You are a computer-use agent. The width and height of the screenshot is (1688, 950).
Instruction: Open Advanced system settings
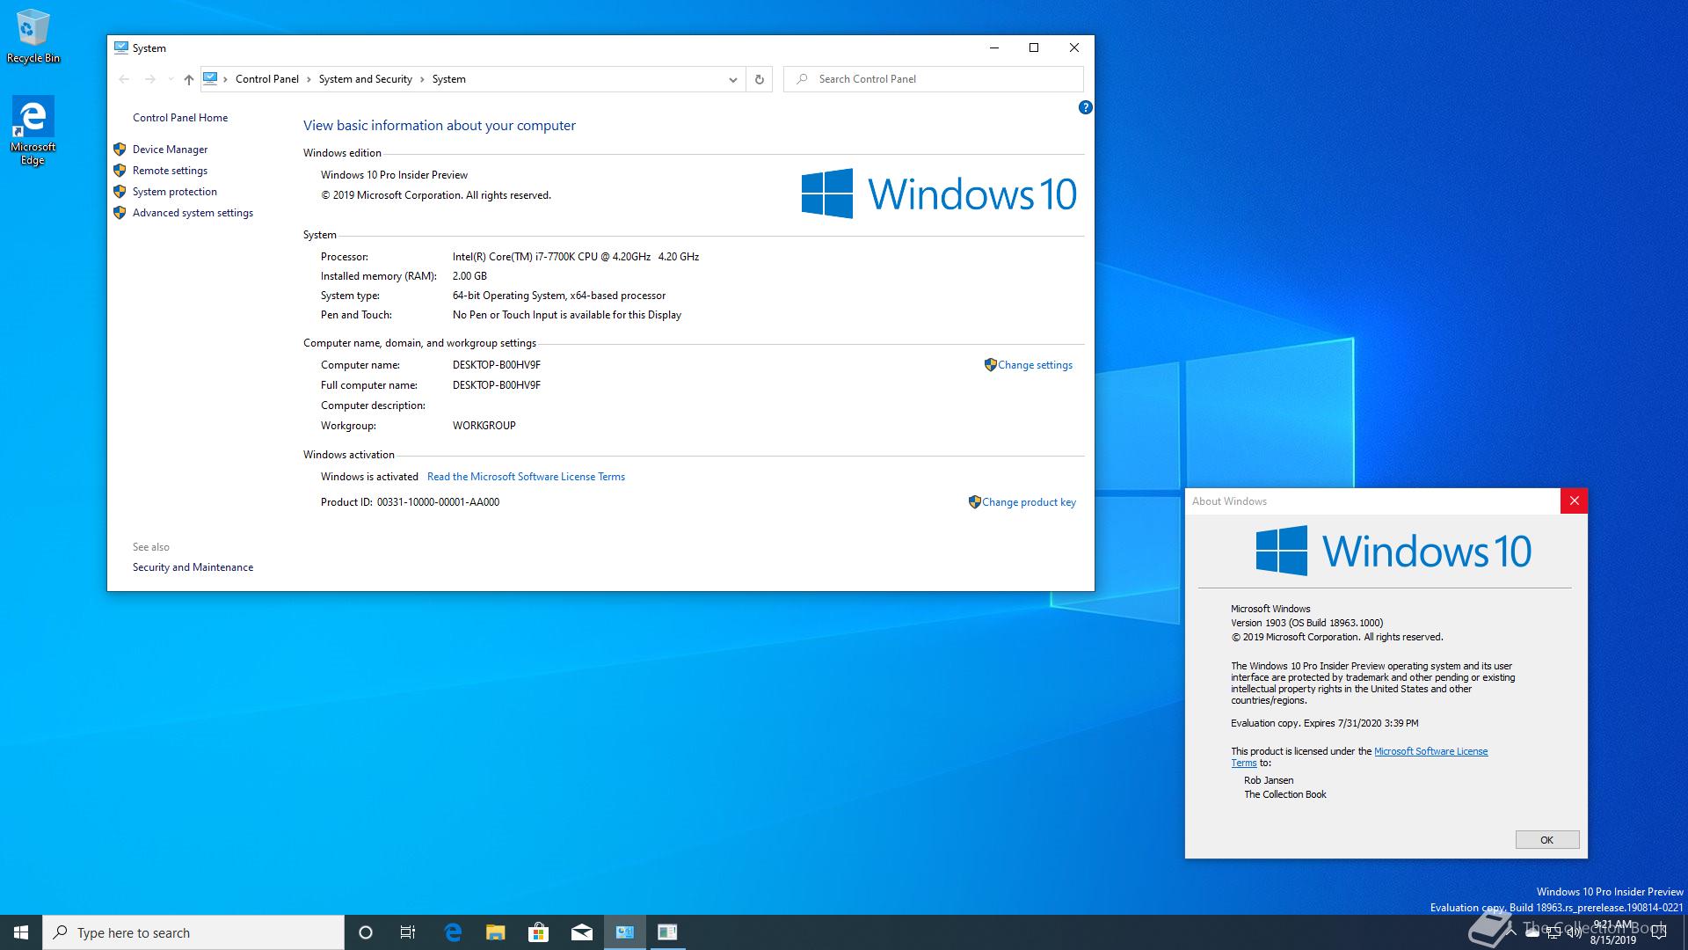point(193,213)
